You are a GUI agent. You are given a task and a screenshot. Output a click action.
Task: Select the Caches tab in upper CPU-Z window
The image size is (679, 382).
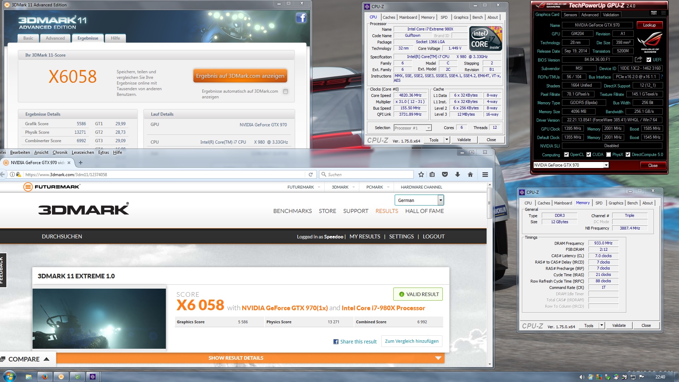point(389,17)
